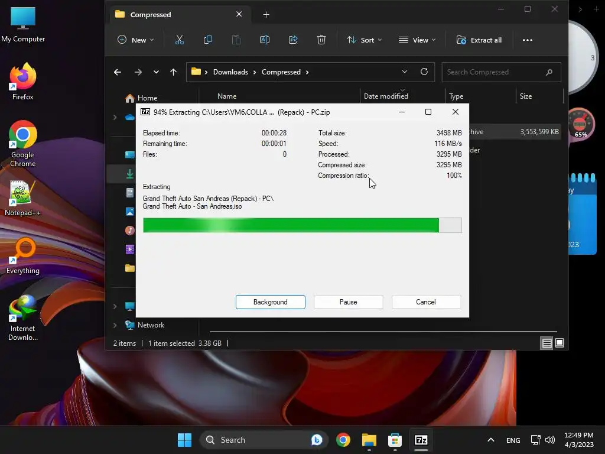Image resolution: width=605 pixels, height=454 pixels.
Task: Expand the Network tree node
Action: coord(115,325)
